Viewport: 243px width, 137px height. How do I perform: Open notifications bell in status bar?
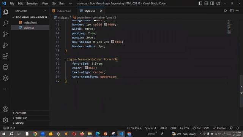point(238,128)
